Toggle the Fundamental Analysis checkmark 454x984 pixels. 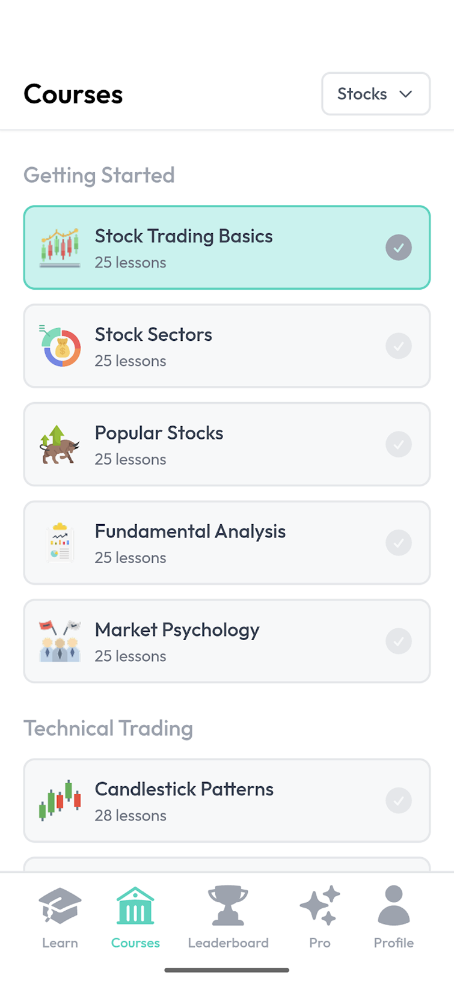click(x=399, y=543)
